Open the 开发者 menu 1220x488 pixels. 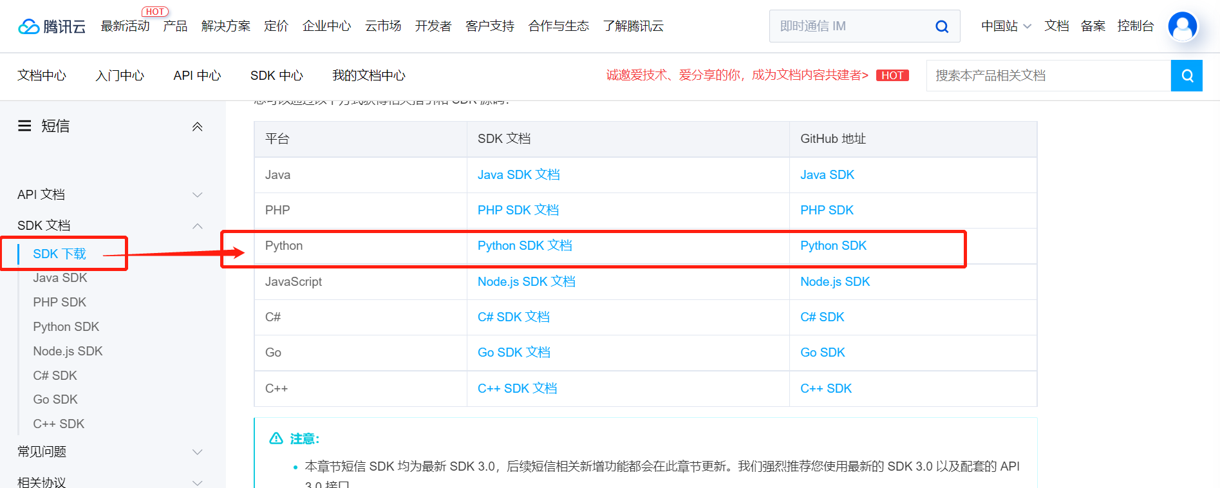coord(433,26)
